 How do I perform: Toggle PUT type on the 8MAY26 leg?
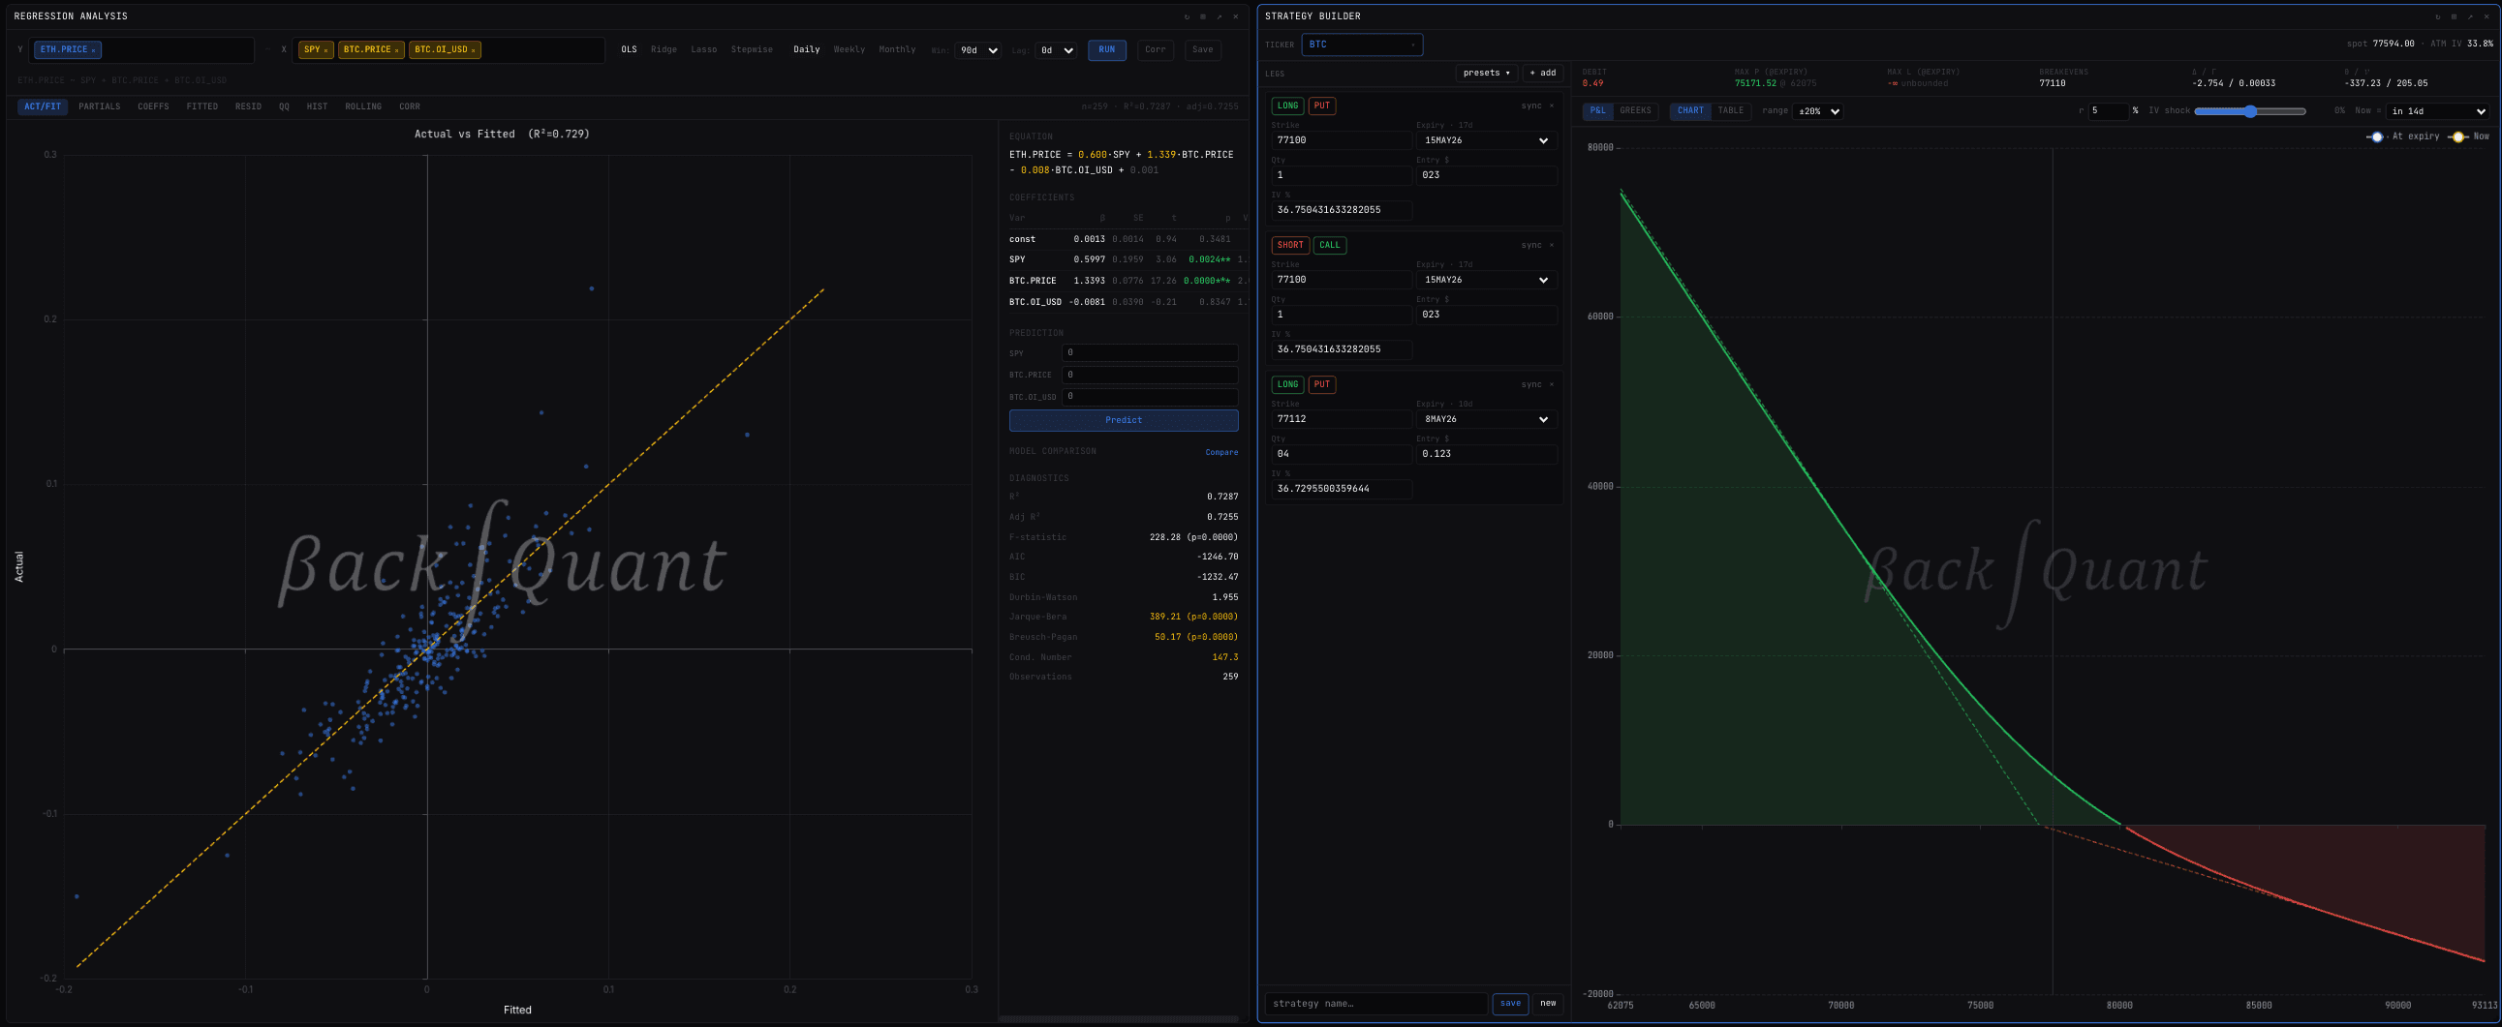coord(1322,385)
